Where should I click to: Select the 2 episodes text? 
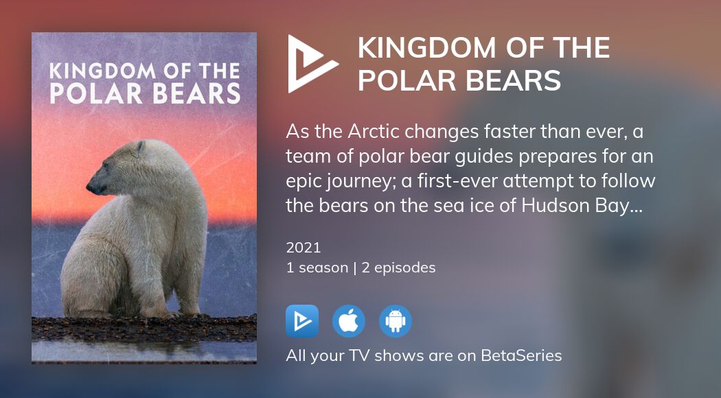click(x=399, y=268)
